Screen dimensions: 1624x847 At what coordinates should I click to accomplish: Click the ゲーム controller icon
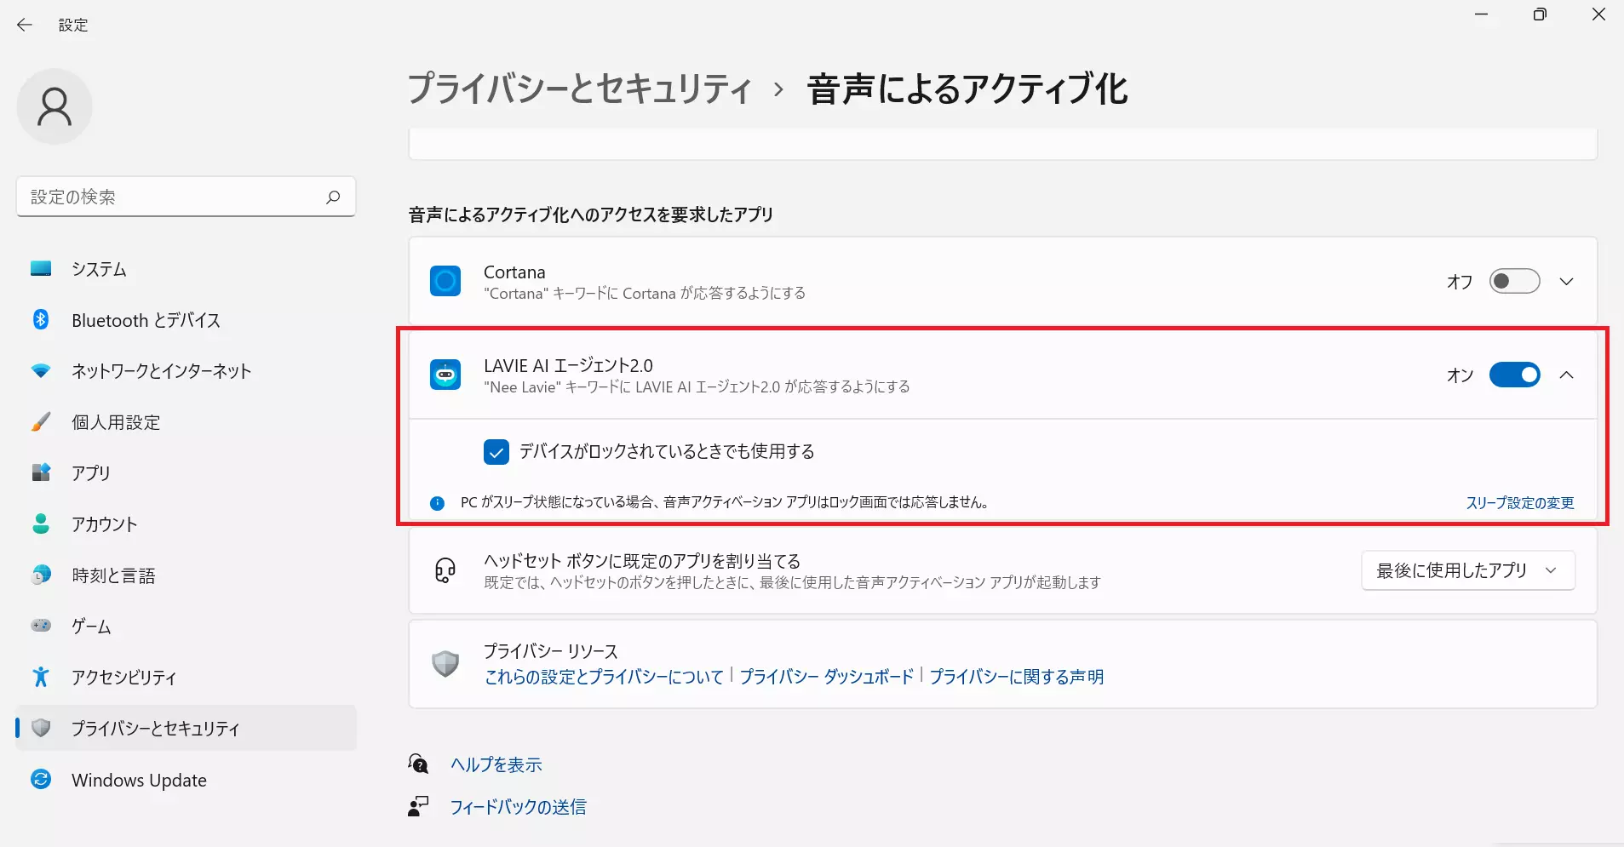point(41,626)
